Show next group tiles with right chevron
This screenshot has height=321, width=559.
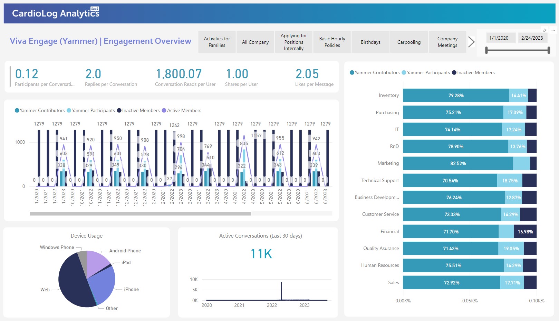coord(471,42)
